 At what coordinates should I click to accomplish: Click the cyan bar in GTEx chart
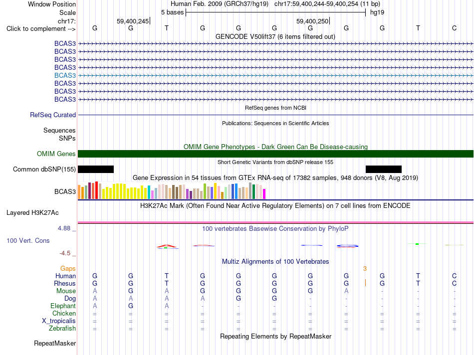click(x=149, y=192)
